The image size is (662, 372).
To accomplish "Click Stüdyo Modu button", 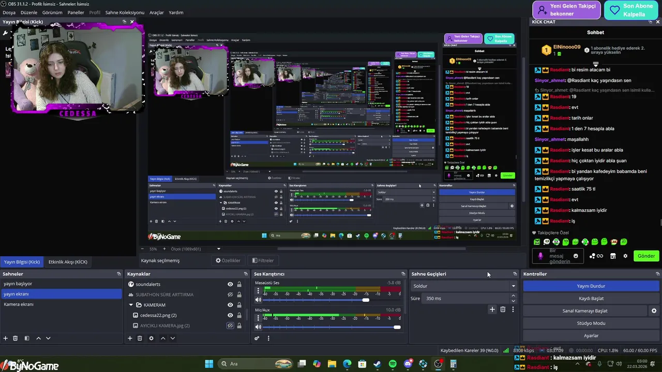I will 591,323.
